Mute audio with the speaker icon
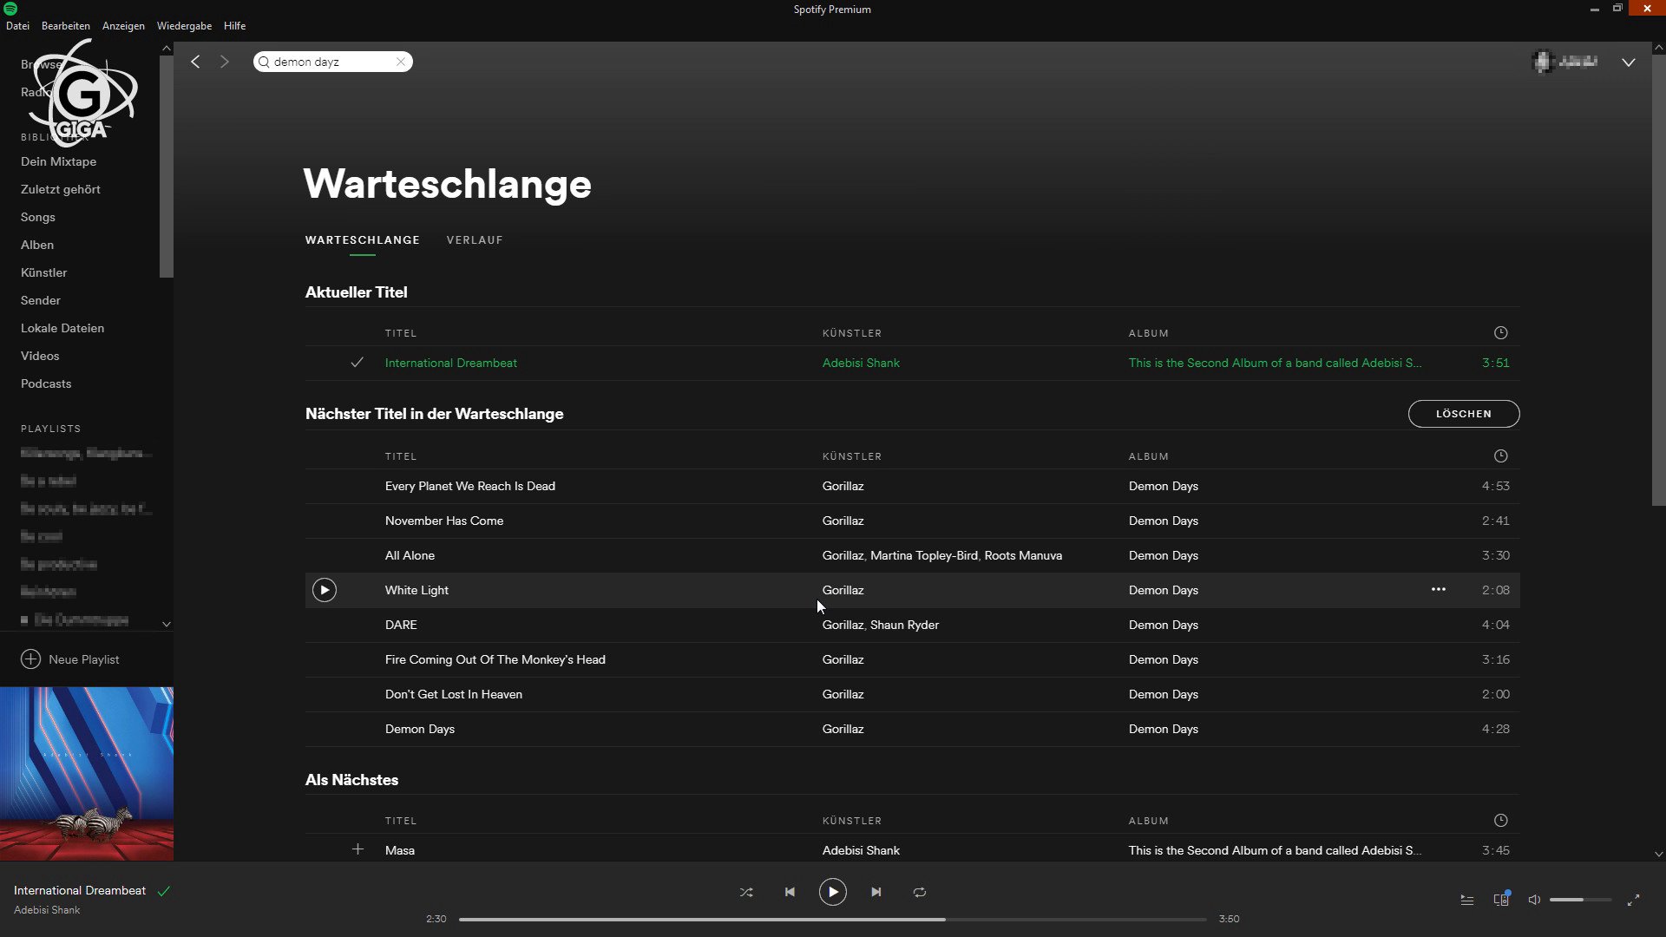This screenshot has width=1666, height=937. [1534, 900]
